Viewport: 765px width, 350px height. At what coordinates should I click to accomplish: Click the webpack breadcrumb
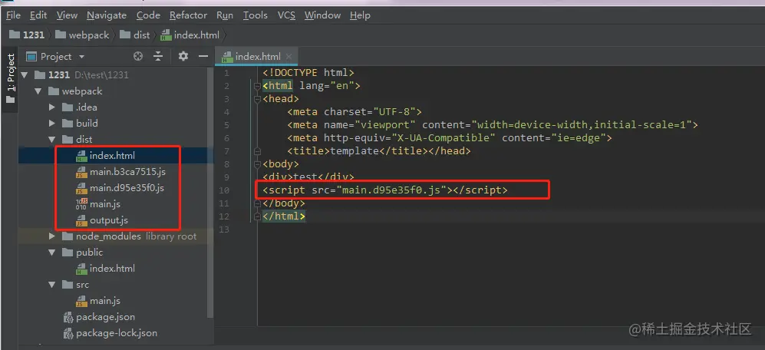(x=82, y=35)
